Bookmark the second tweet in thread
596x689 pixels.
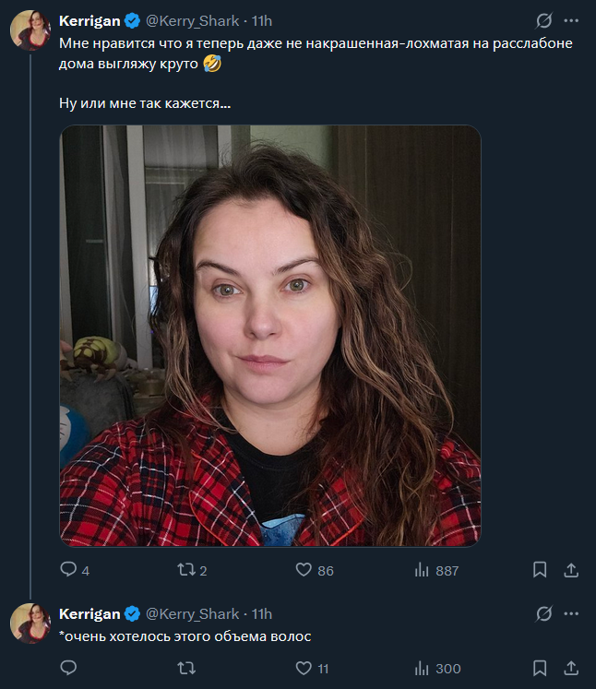[x=540, y=668]
